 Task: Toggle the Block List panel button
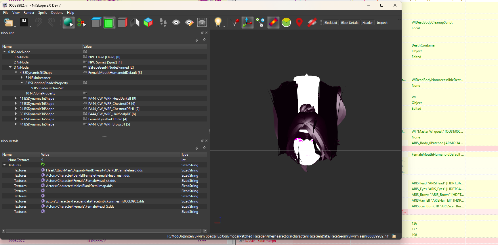tap(331, 23)
